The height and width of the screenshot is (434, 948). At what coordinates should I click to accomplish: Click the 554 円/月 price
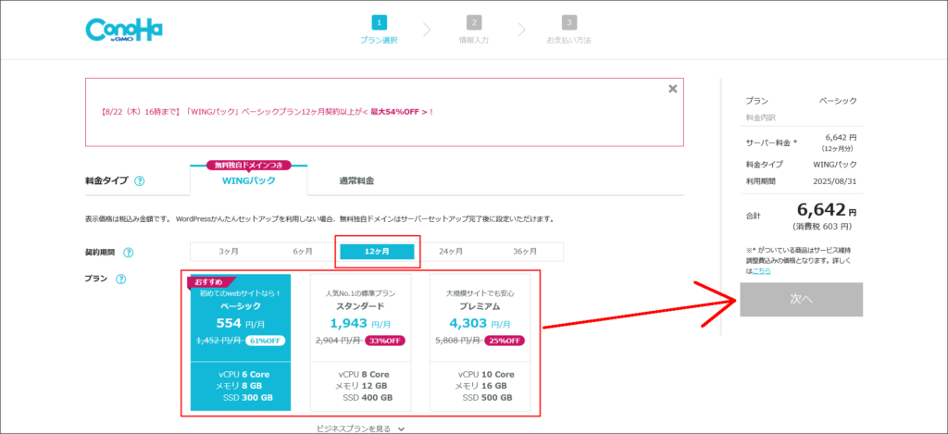coord(241,324)
